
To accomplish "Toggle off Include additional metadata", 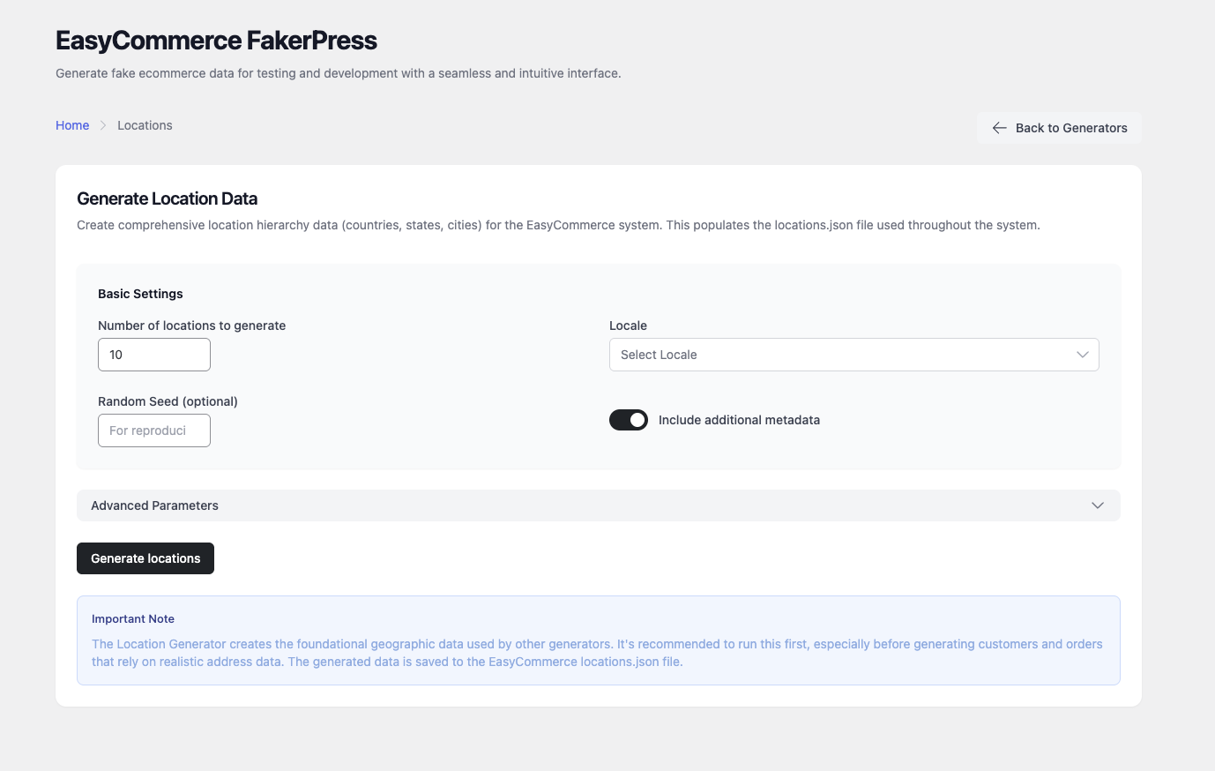I will pos(628,419).
